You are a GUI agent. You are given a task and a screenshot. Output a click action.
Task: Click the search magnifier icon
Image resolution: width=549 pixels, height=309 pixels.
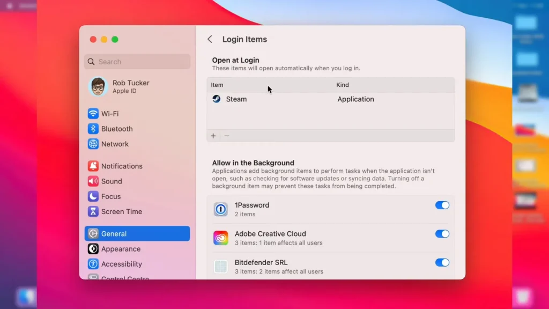pyautogui.click(x=91, y=62)
